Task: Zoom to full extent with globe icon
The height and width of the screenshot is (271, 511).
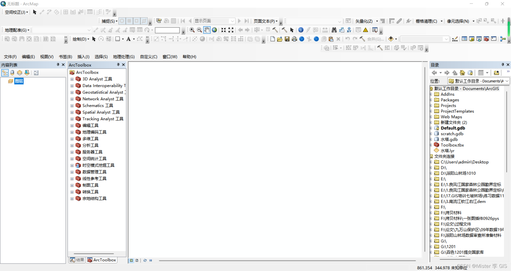Action: (x=214, y=30)
